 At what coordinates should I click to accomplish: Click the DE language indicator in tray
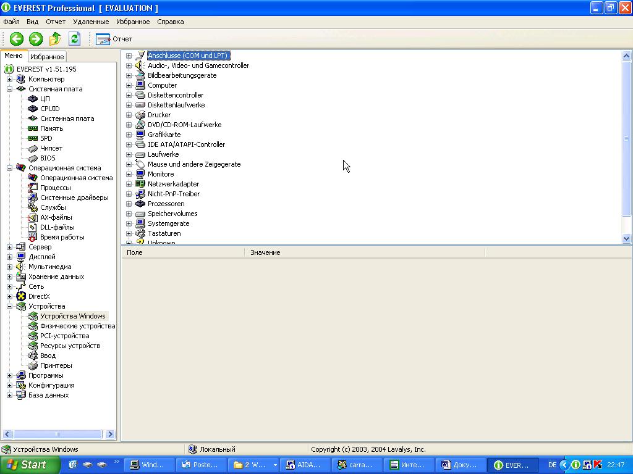(x=552, y=465)
